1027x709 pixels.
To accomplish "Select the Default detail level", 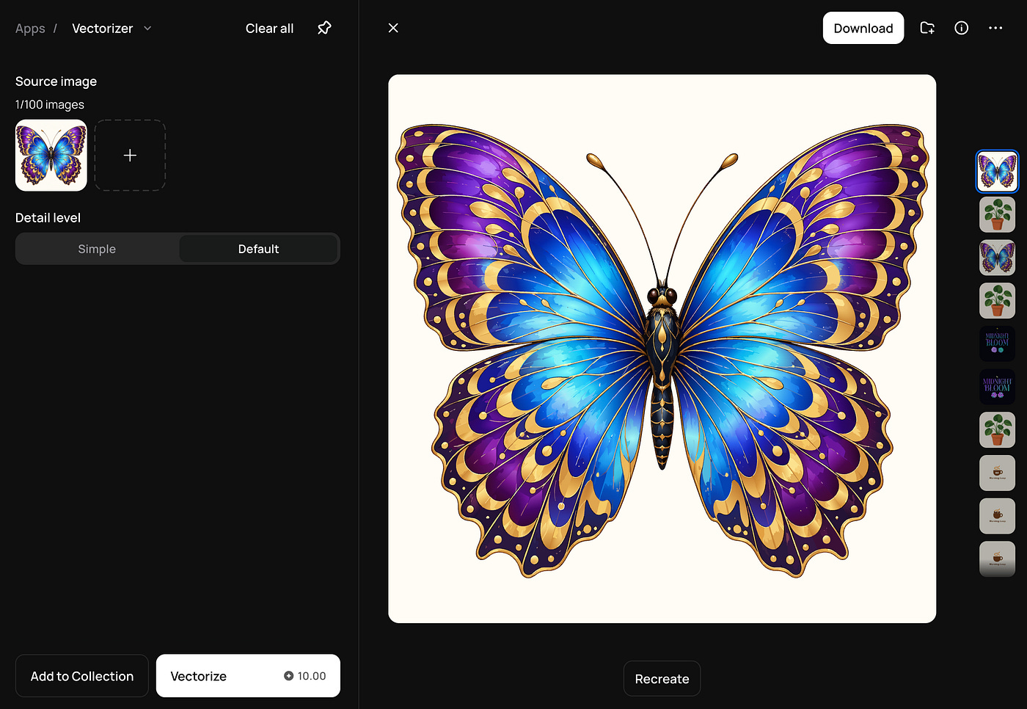I will (x=258, y=249).
